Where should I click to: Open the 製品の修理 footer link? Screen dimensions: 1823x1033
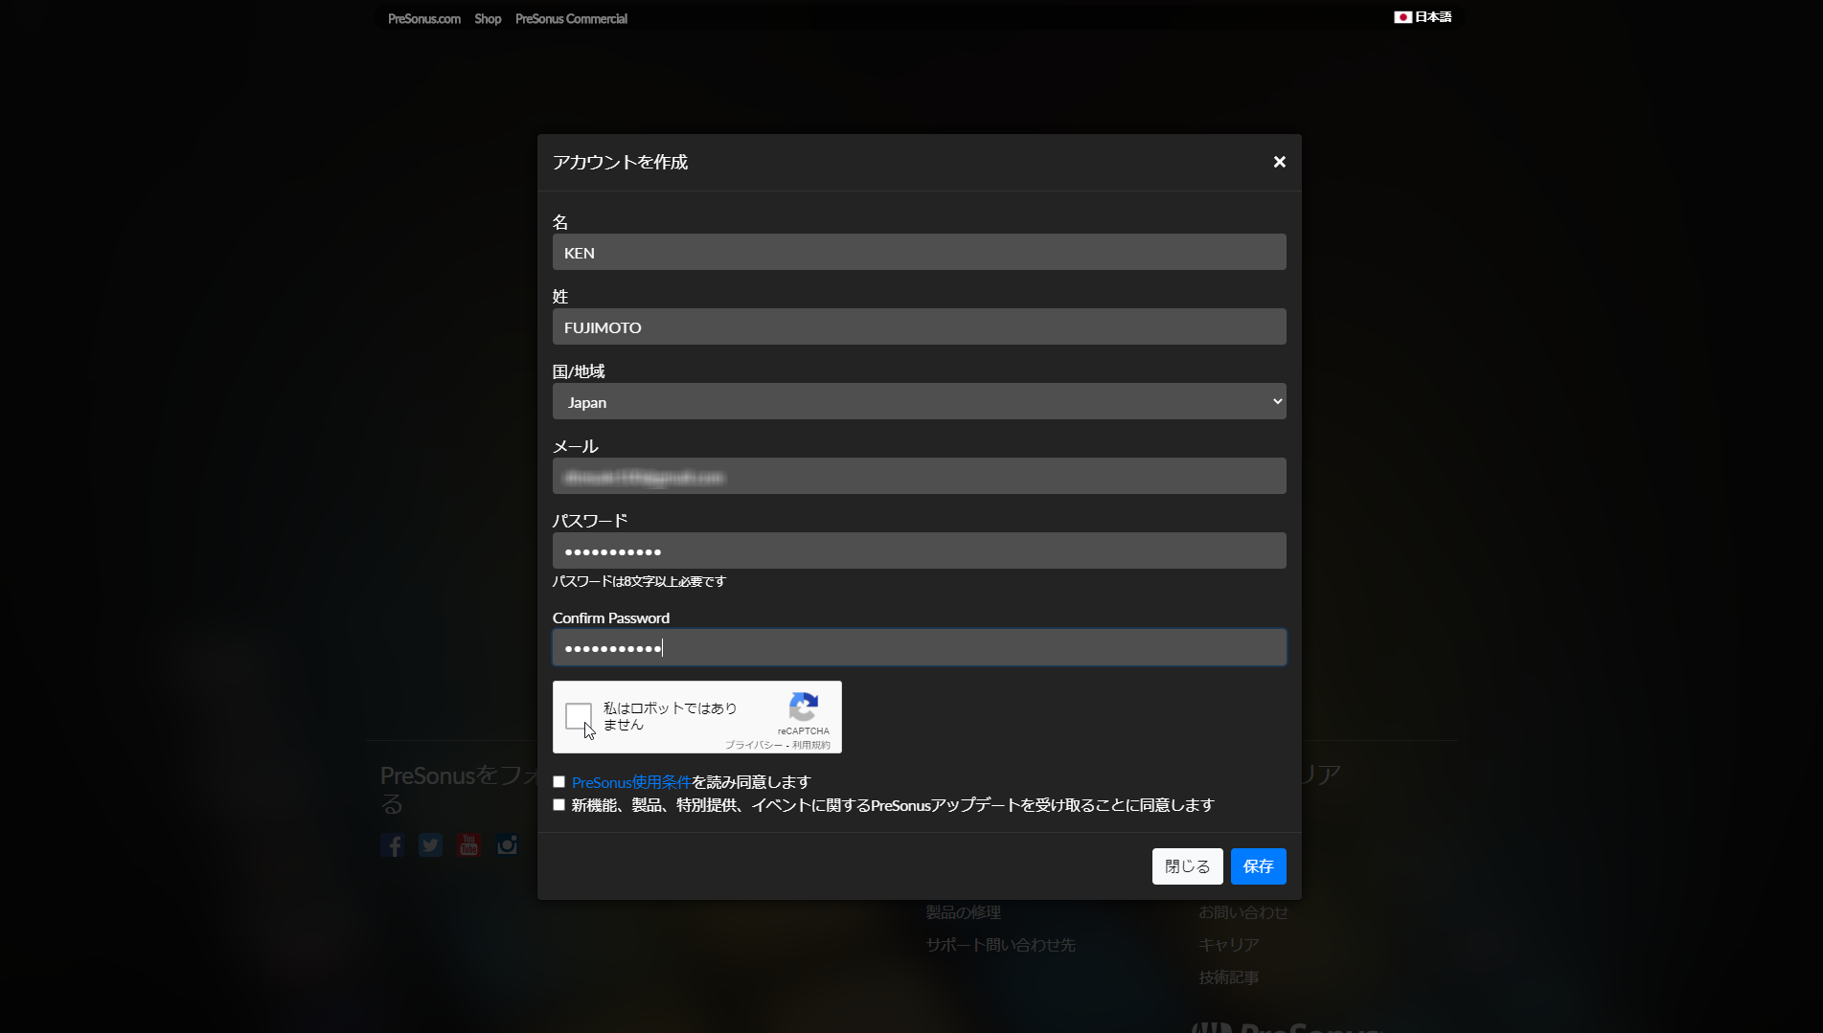click(x=963, y=912)
